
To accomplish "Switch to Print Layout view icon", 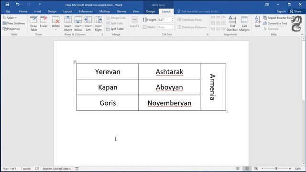I will 247,169.
